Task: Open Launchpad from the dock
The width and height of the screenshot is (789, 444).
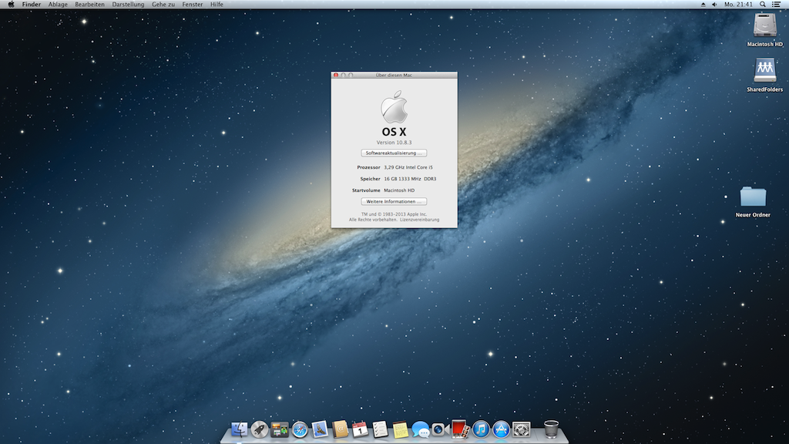Action: (260, 429)
